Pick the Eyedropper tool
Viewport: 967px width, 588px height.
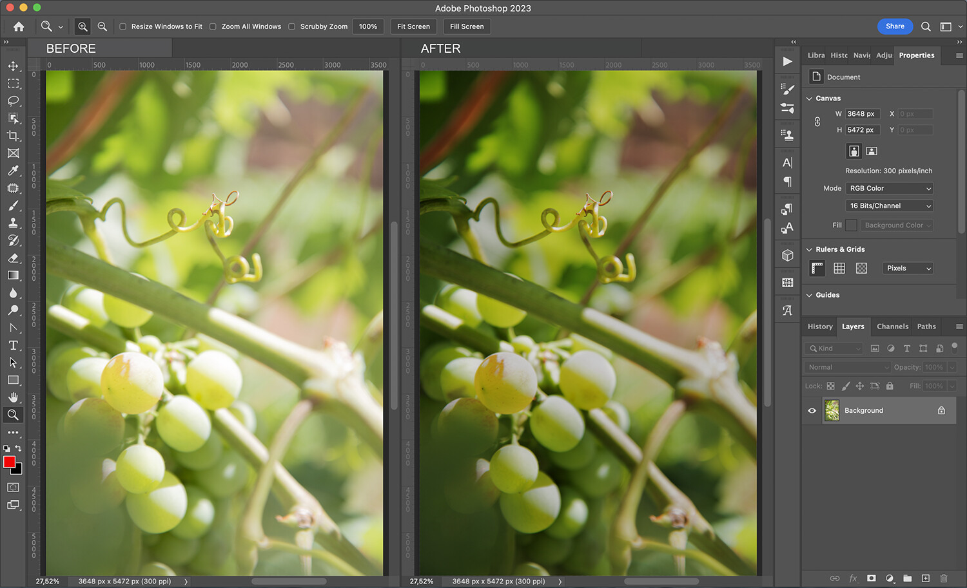pyautogui.click(x=13, y=171)
